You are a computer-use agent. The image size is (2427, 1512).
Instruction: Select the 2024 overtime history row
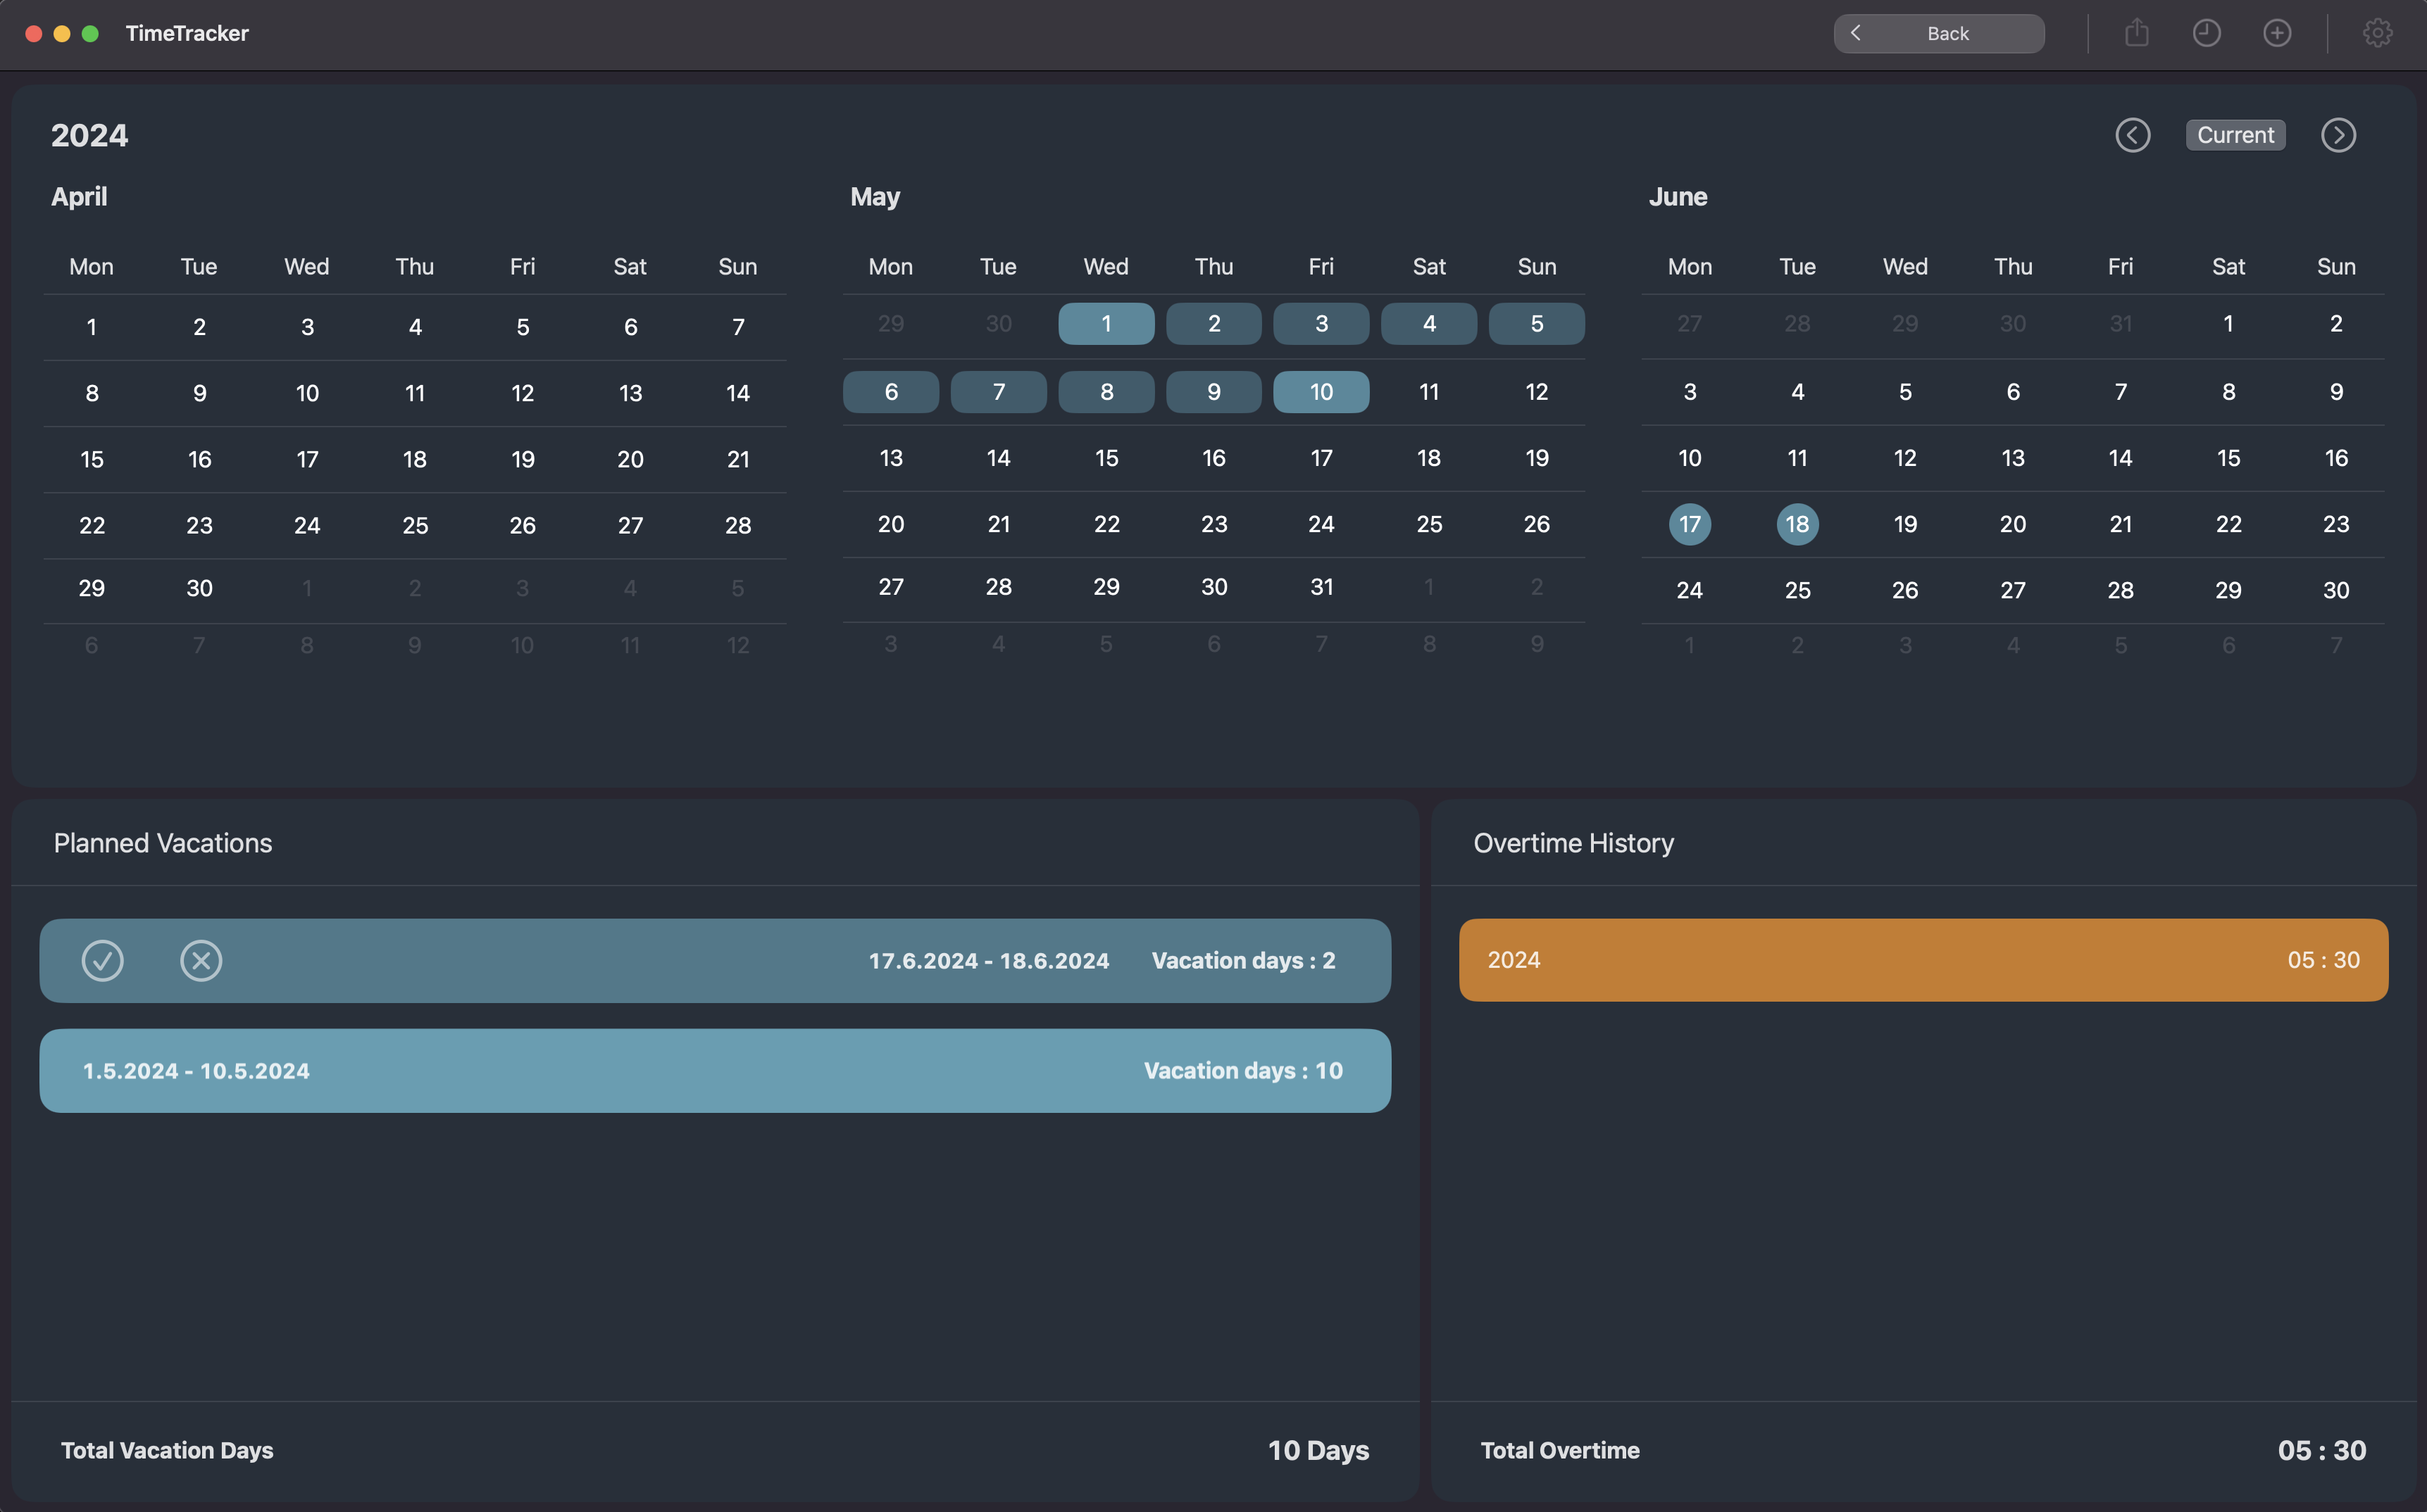(x=1924, y=960)
